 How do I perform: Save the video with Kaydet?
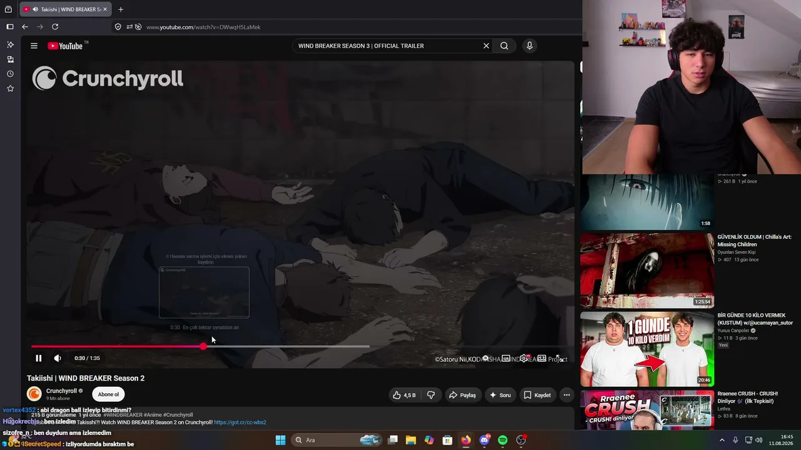(538, 395)
